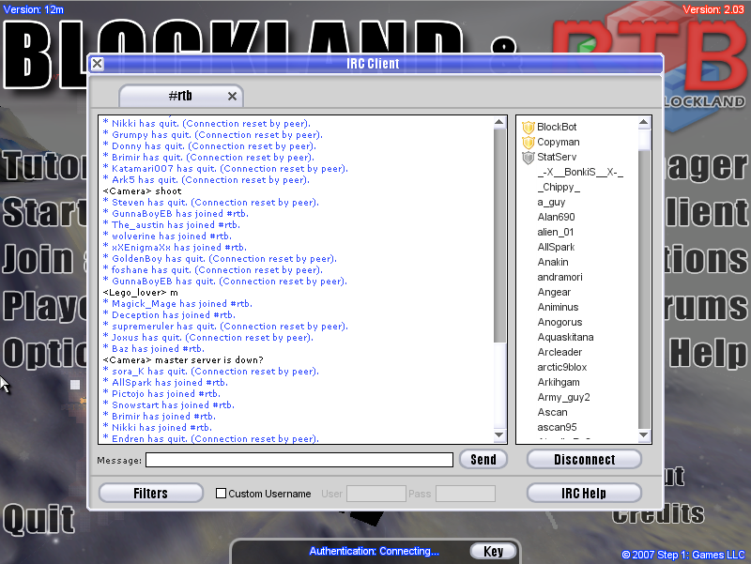Screen dimensions: 751x564
Task: Select user Arcleader in the list
Action: [559, 352]
